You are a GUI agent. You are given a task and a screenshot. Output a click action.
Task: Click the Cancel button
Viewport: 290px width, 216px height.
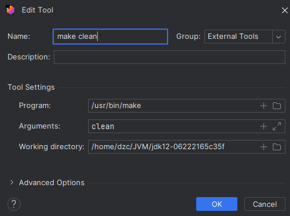click(x=265, y=204)
